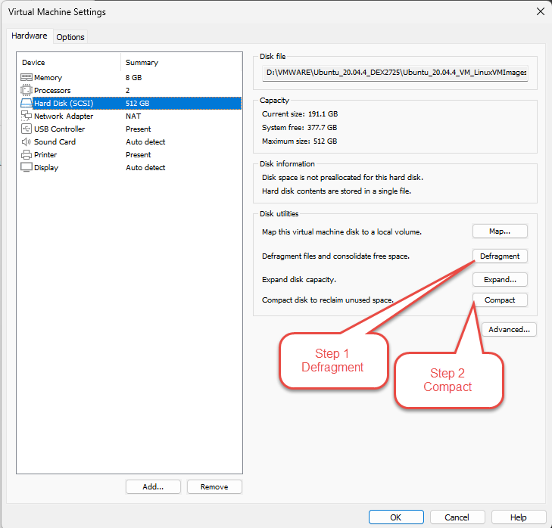
Task: Click the Printer device icon
Action: [x=27, y=155]
